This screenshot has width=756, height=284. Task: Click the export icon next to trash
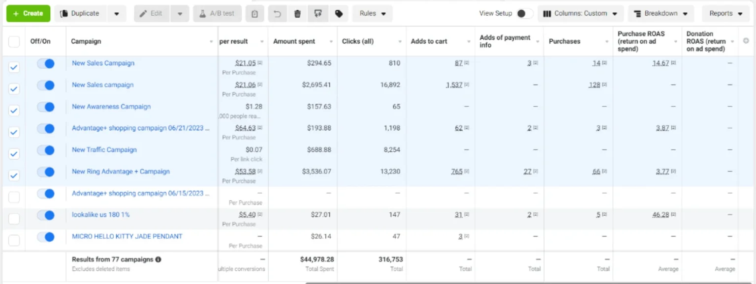click(x=318, y=14)
